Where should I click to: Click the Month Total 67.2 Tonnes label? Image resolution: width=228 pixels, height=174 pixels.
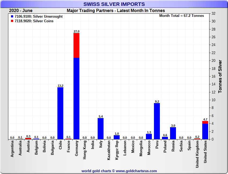(181, 16)
